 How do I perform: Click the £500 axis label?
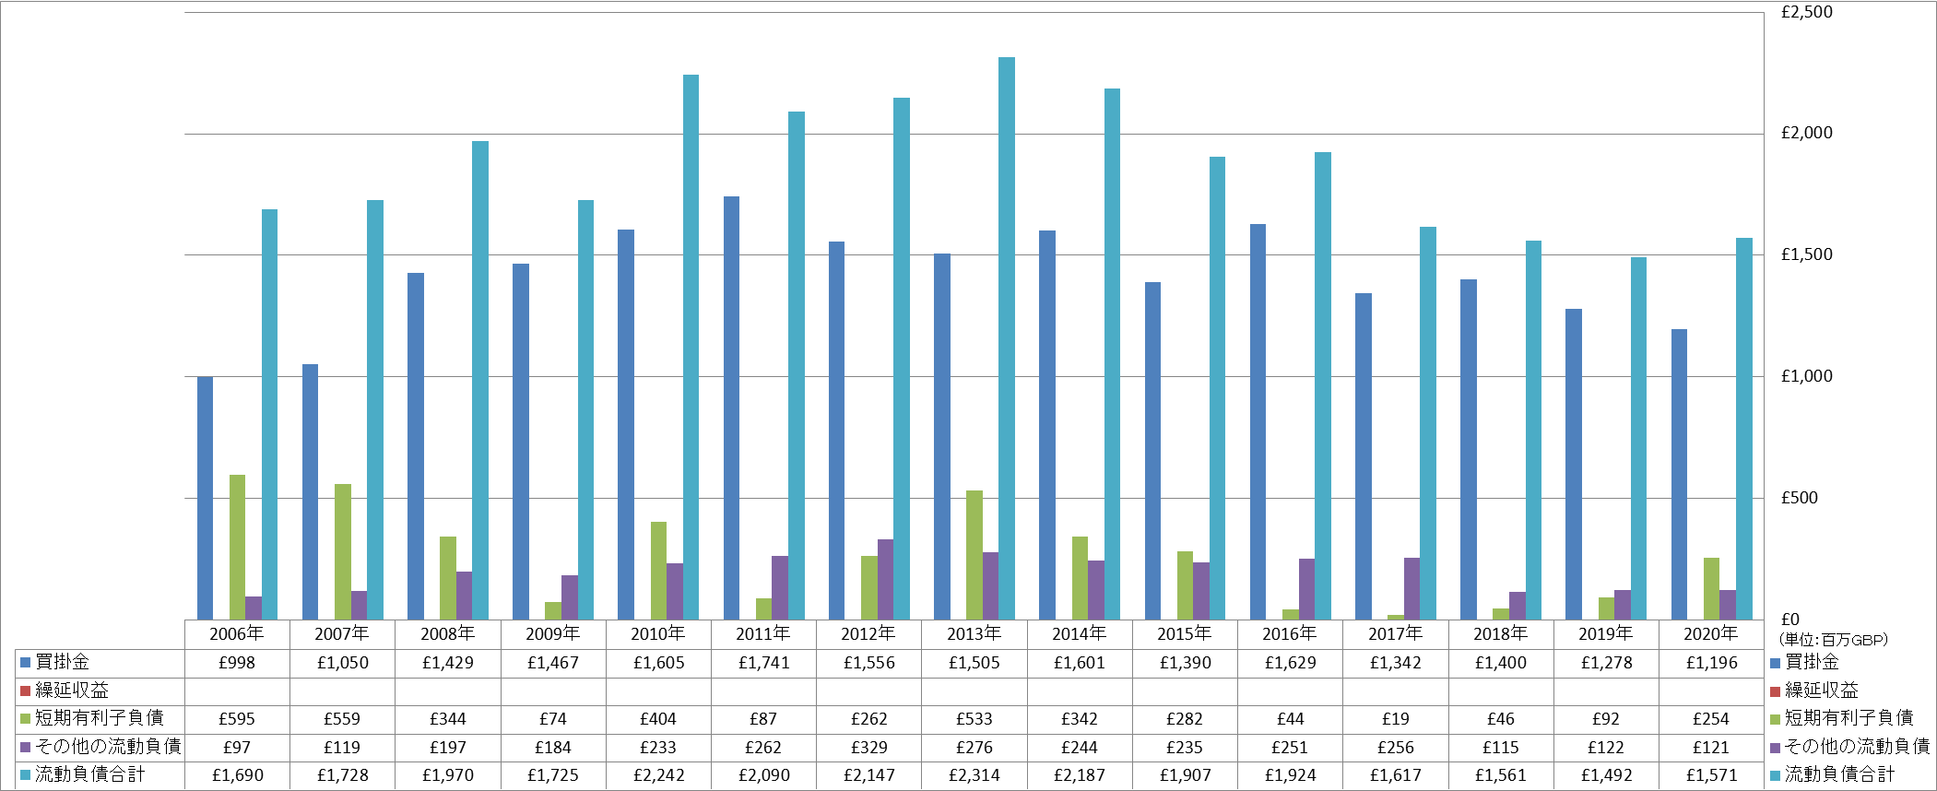1800,498
